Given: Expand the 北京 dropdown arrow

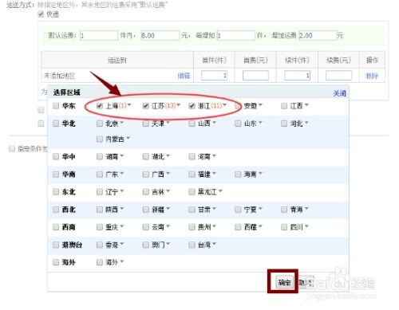Looking at the screenshot, I should coord(122,123).
